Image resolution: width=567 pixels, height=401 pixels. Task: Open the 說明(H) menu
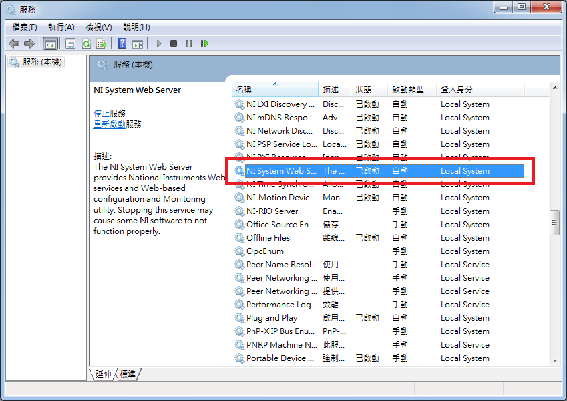[136, 27]
